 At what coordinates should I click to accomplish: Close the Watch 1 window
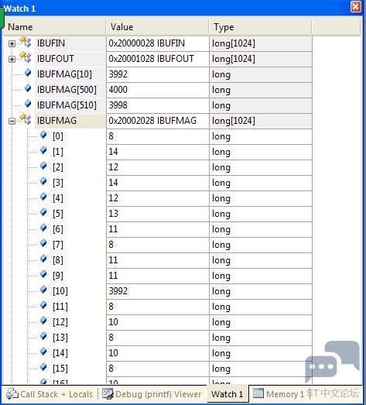356,6
